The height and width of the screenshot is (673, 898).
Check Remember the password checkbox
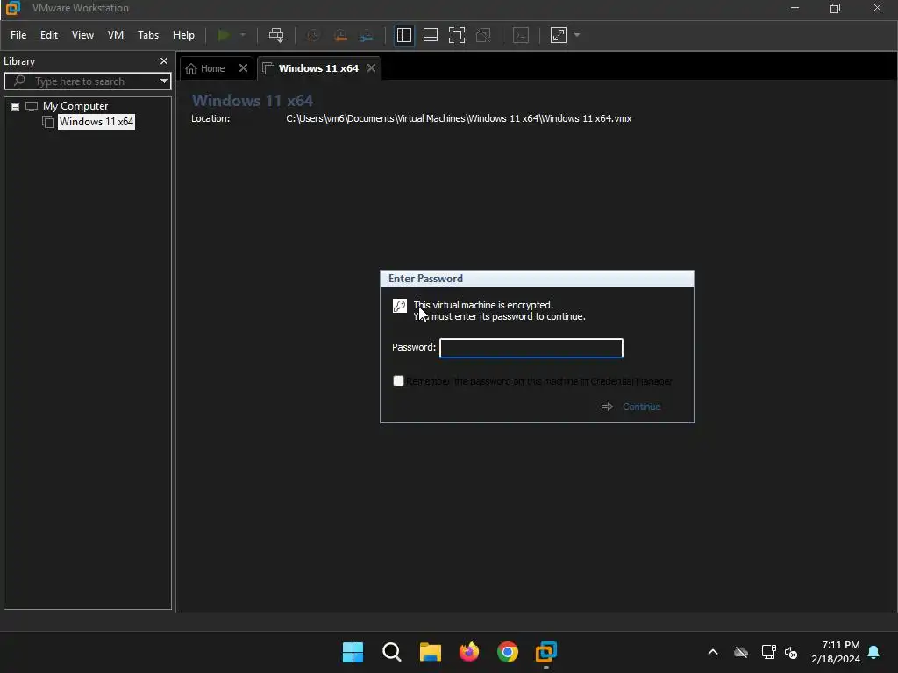399,380
